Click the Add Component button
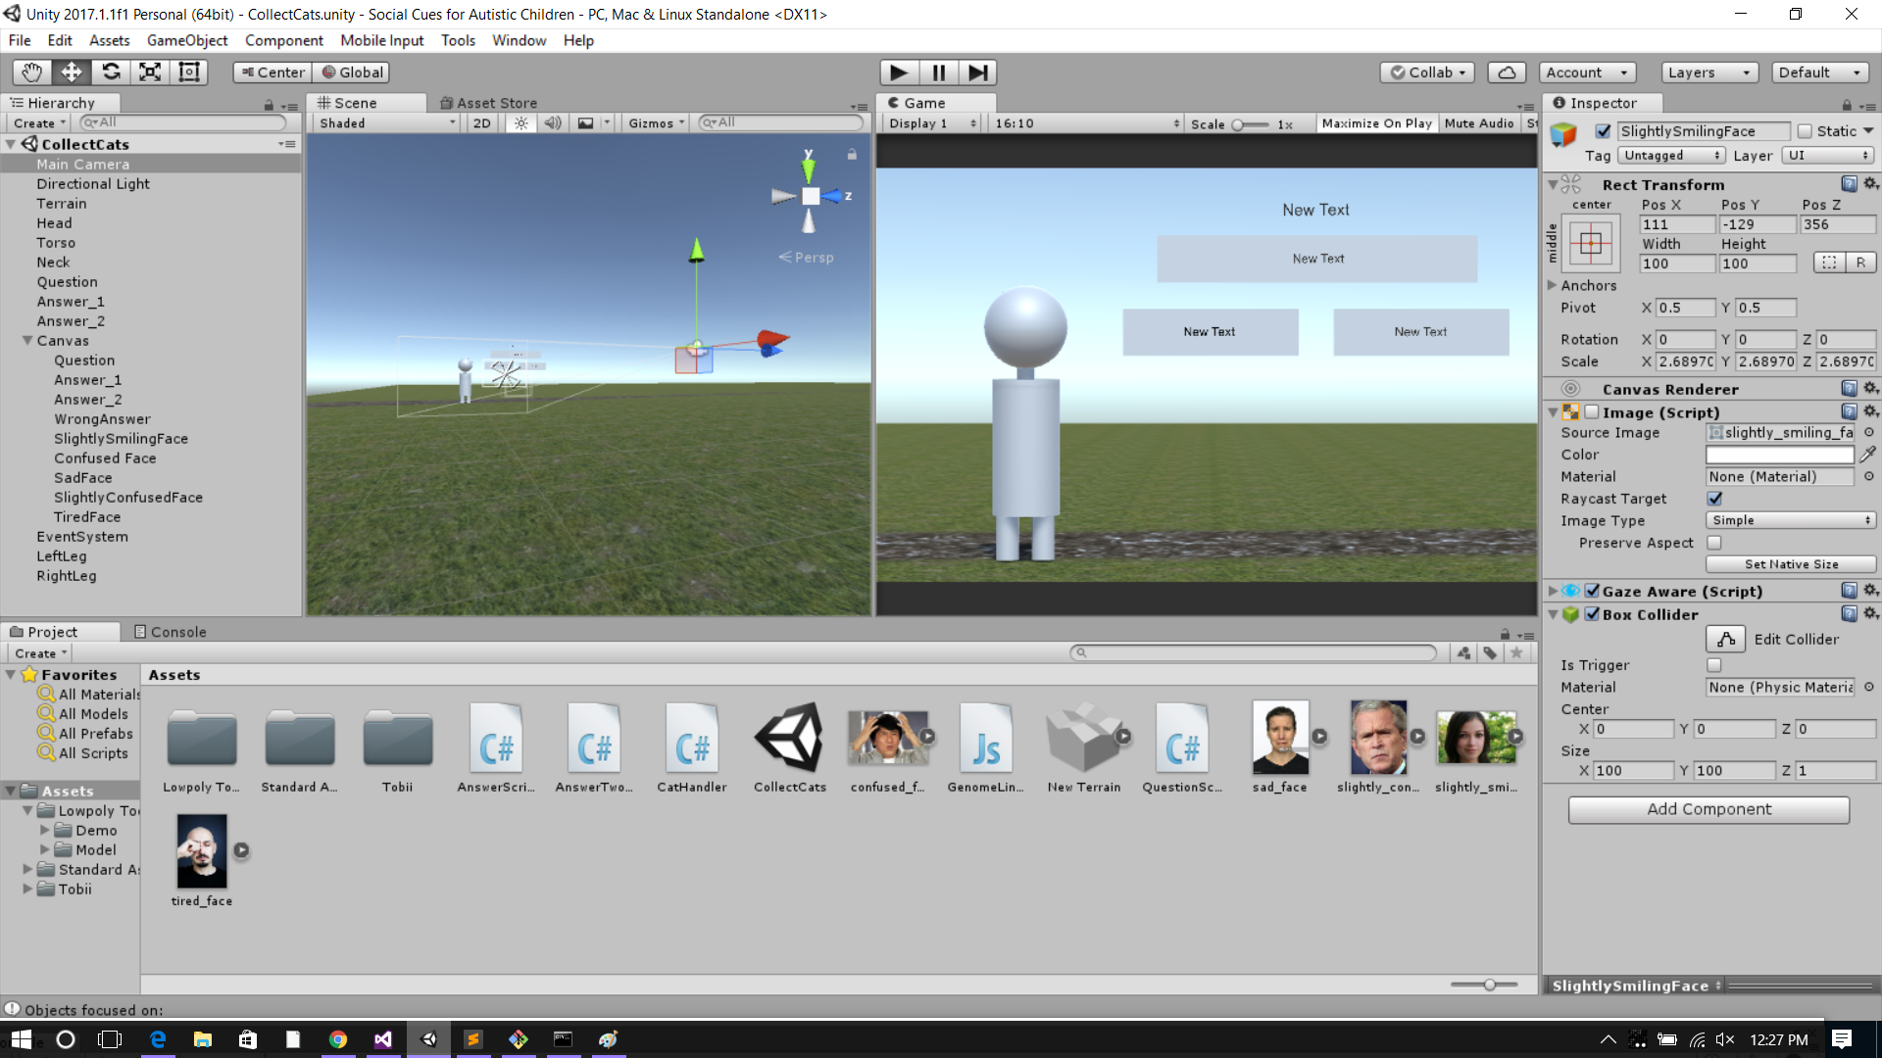The width and height of the screenshot is (1882, 1058). (x=1709, y=809)
